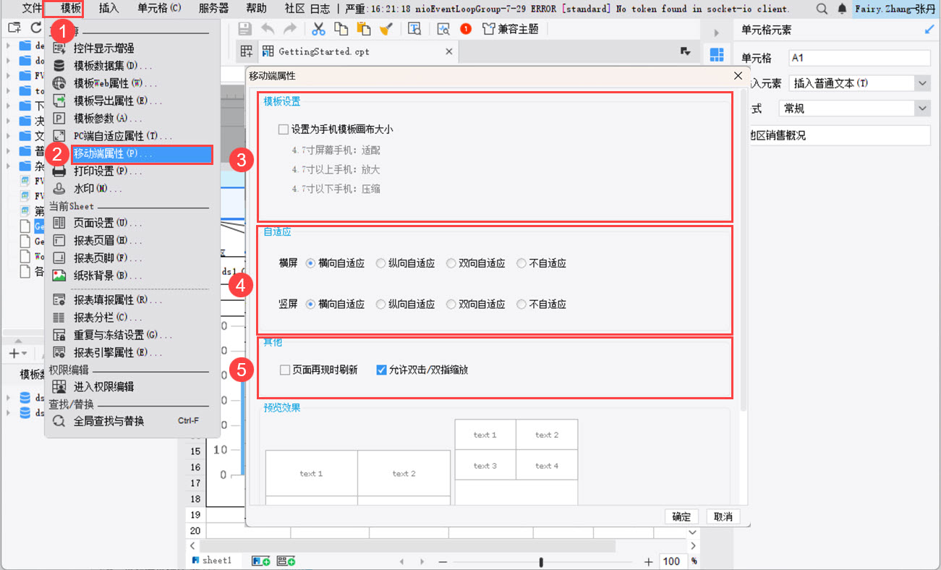
Task: Click the cell address field showing A1
Action: tap(859, 58)
